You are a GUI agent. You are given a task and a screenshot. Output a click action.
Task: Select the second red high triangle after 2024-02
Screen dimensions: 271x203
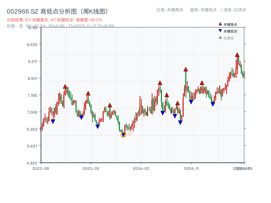(x=167, y=95)
